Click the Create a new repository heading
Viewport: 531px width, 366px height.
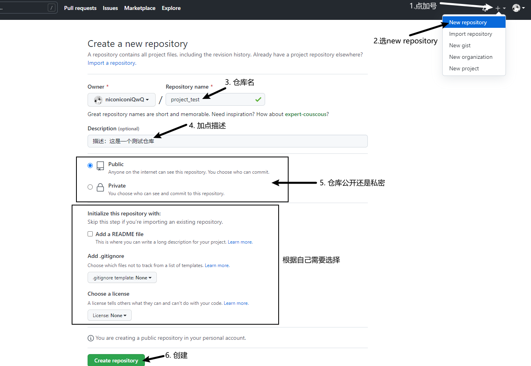[x=138, y=44]
